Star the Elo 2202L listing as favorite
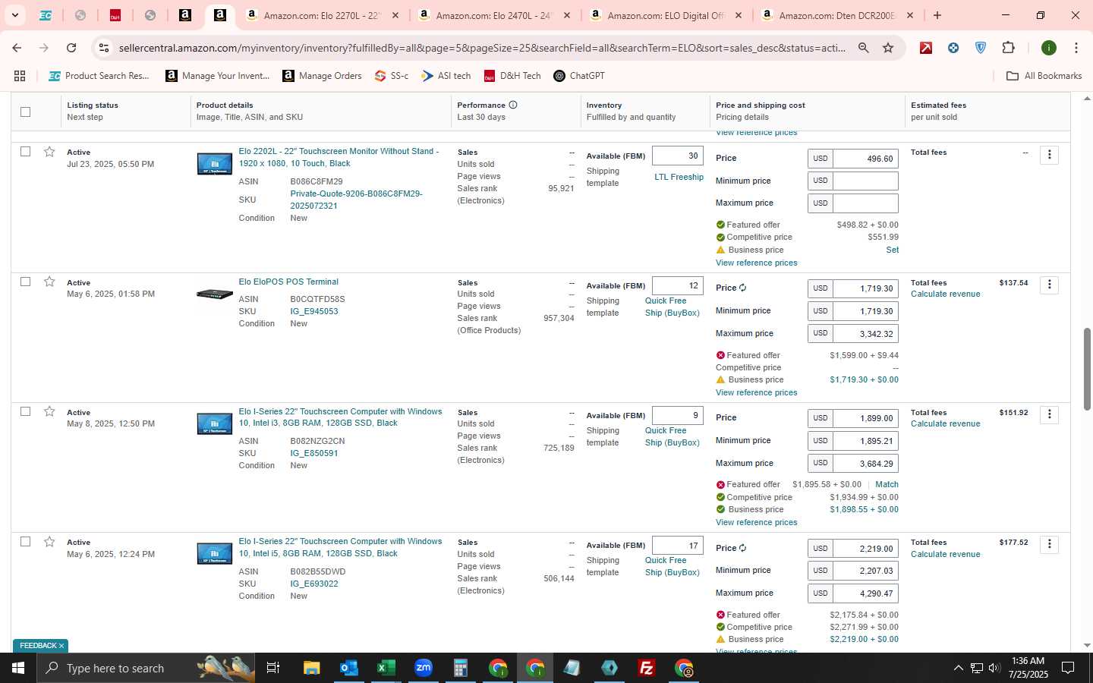This screenshot has height=683, width=1093. coord(49,152)
